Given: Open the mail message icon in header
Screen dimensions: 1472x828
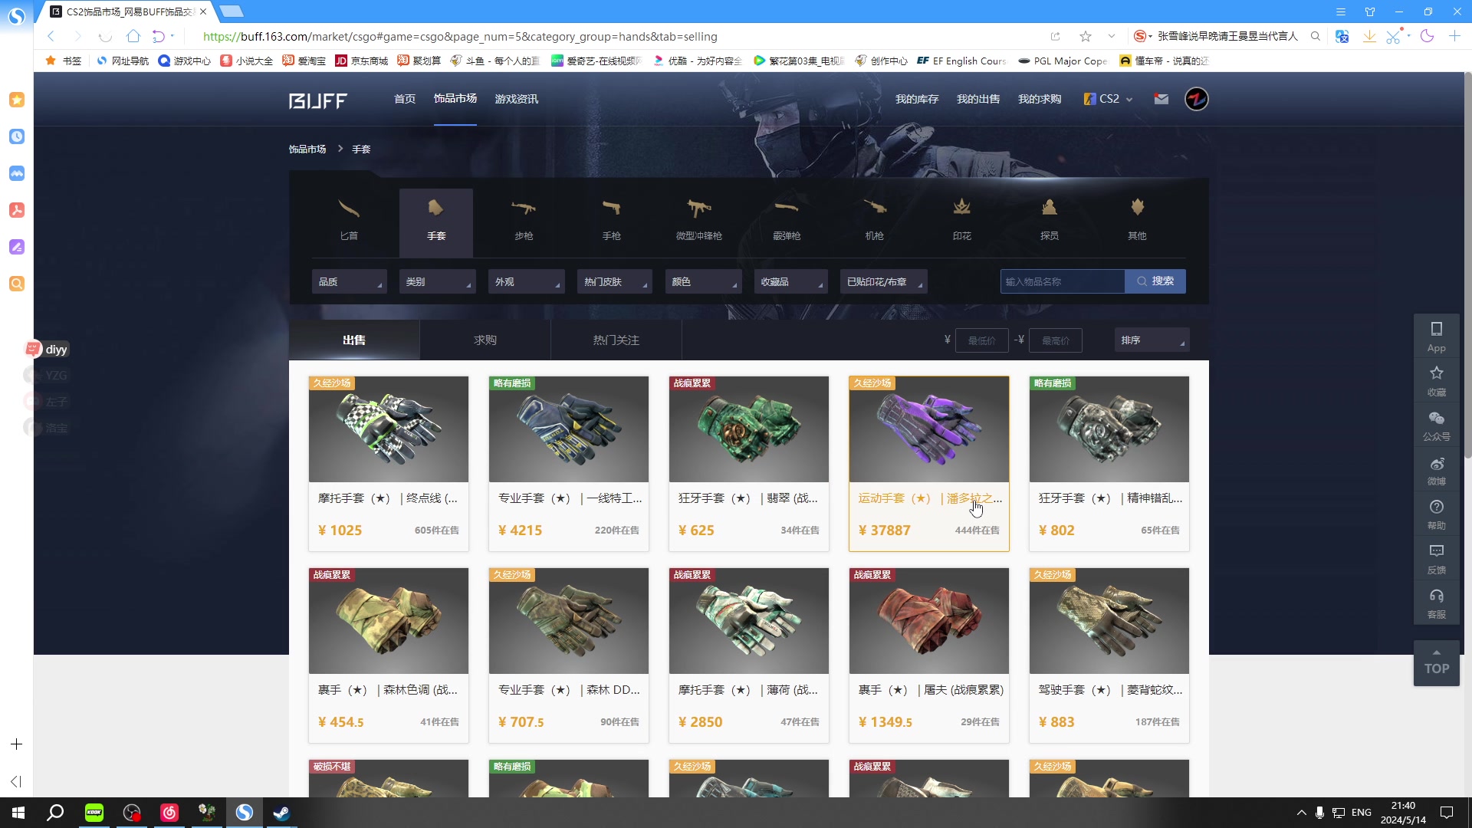Looking at the screenshot, I should coord(1161,99).
